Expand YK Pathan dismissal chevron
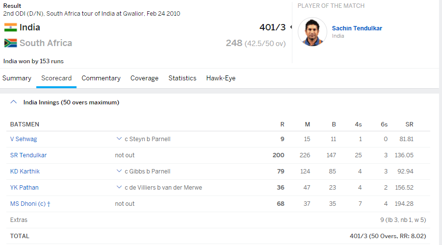This screenshot has height=245, width=442. coord(119,188)
